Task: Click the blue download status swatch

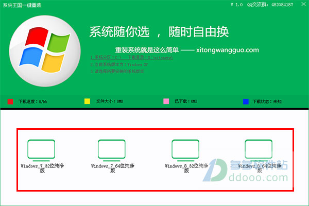Action: (246, 101)
